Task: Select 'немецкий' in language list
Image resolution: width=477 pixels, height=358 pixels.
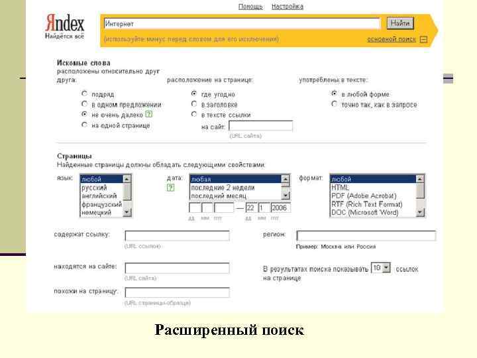Action: click(x=101, y=212)
